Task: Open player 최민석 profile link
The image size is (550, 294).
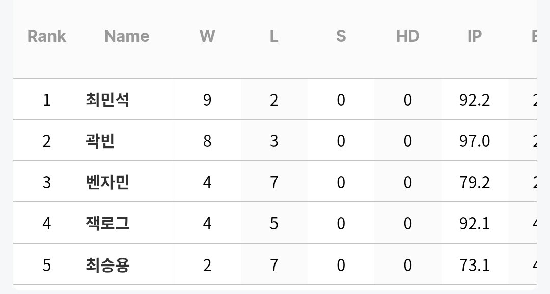Action: (x=107, y=100)
